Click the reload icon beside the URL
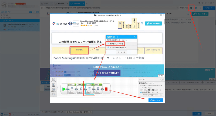Image resolution: width=216 pixels, height=116 pixels. 42,8
